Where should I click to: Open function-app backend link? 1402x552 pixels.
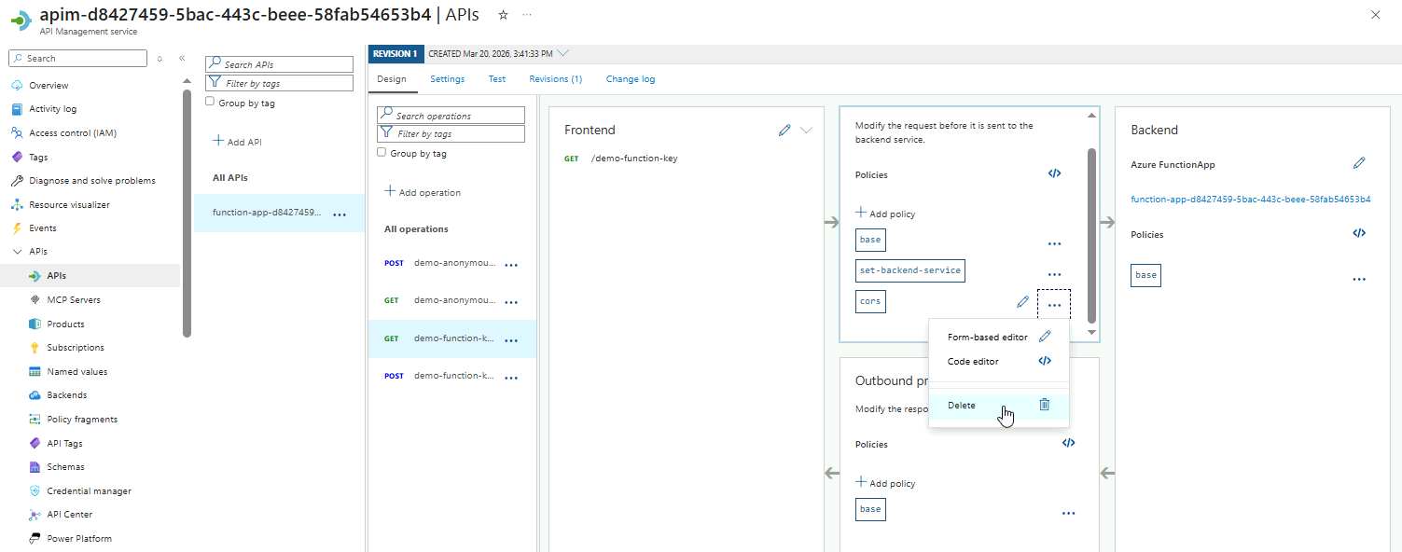point(1250,200)
